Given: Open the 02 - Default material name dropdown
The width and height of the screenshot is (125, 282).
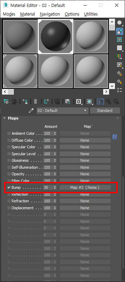Looking at the screenshot, I should tap(63, 111).
